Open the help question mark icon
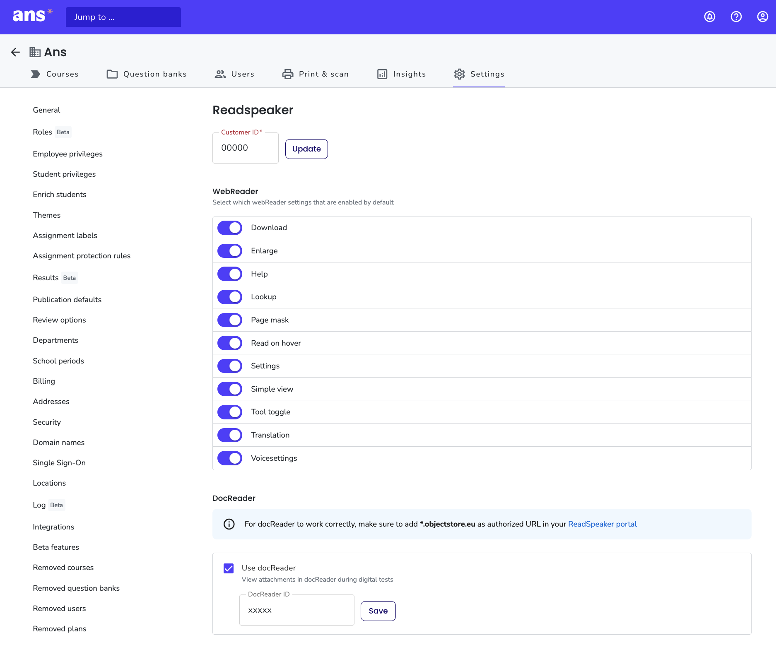Viewport: 776px width, 645px height. pyautogui.click(x=736, y=17)
